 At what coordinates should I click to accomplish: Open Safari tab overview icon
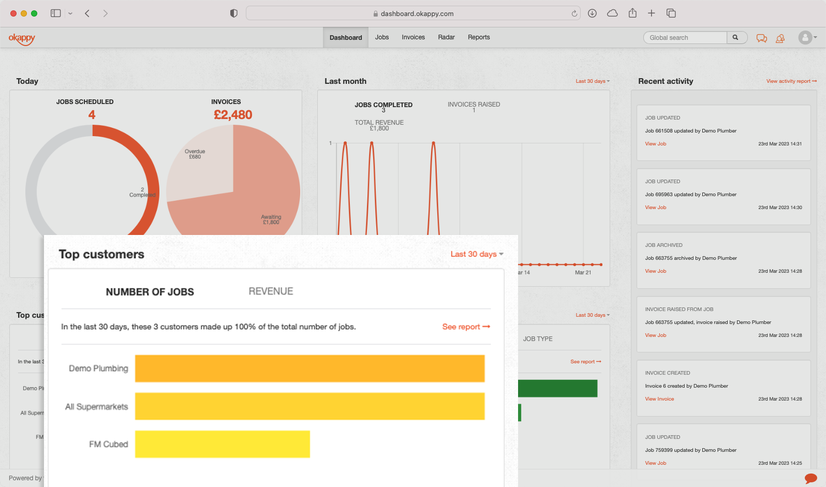[671, 13]
